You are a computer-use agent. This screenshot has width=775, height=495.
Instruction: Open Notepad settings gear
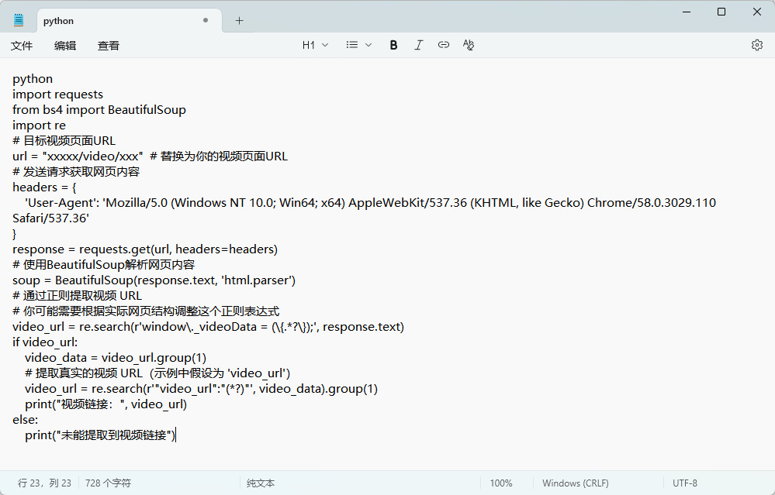(756, 45)
